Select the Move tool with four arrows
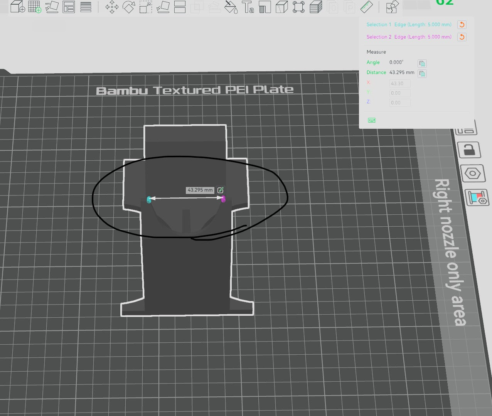This screenshot has height=416, width=492. [112, 7]
